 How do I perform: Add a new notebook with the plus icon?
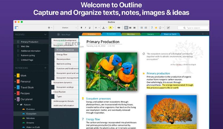click(x=45, y=68)
